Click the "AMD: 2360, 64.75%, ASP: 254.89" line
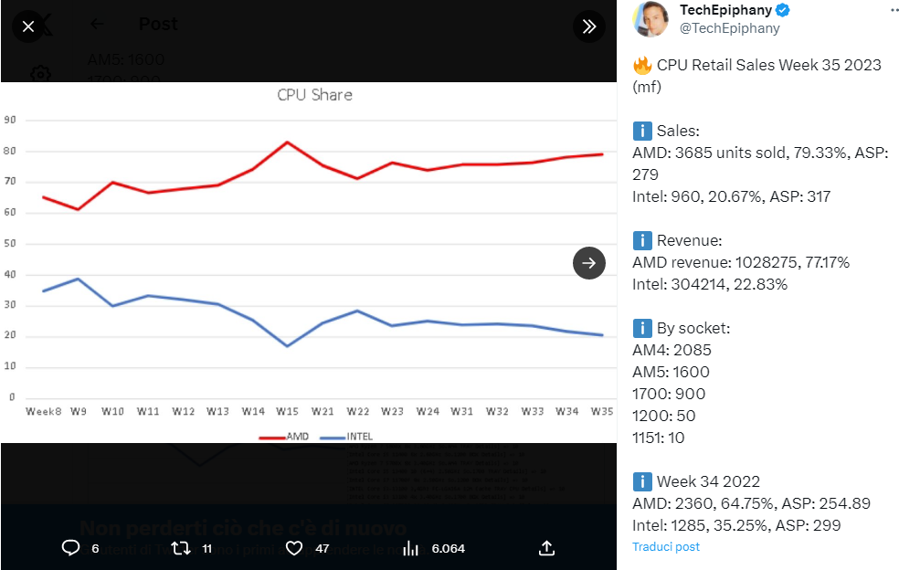Image resolution: width=899 pixels, height=570 pixels. [751, 503]
